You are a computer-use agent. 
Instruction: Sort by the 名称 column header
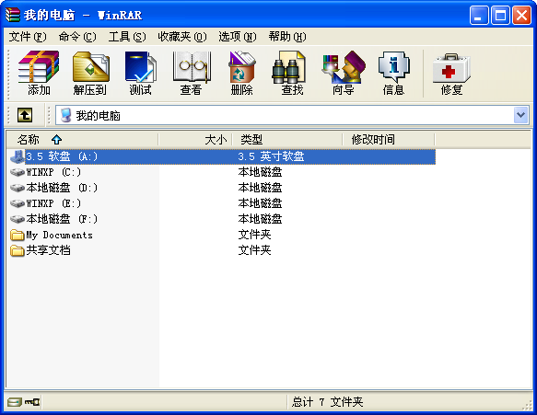82,140
